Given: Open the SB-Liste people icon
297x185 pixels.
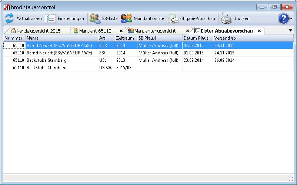Looking at the screenshot, I should 95,18.
